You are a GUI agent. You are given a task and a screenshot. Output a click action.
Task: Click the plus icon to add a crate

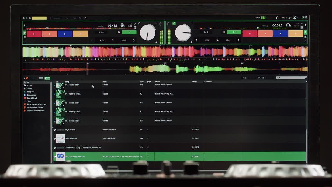pos(24,78)
